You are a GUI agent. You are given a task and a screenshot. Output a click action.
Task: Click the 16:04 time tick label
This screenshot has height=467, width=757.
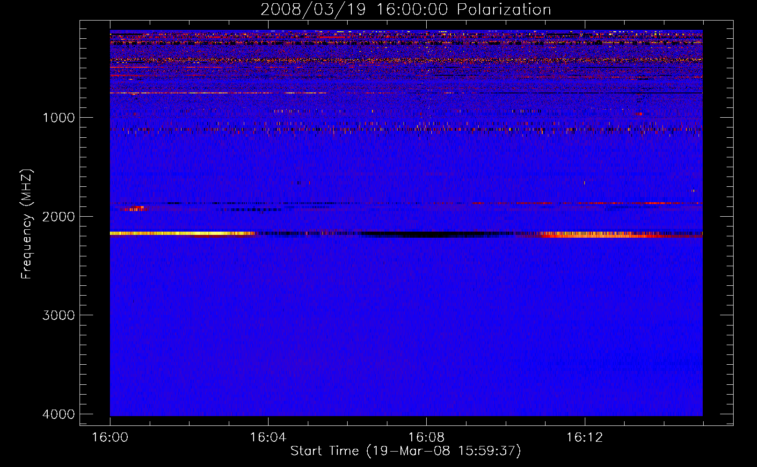pyautogui.click(x=268, y=438)
